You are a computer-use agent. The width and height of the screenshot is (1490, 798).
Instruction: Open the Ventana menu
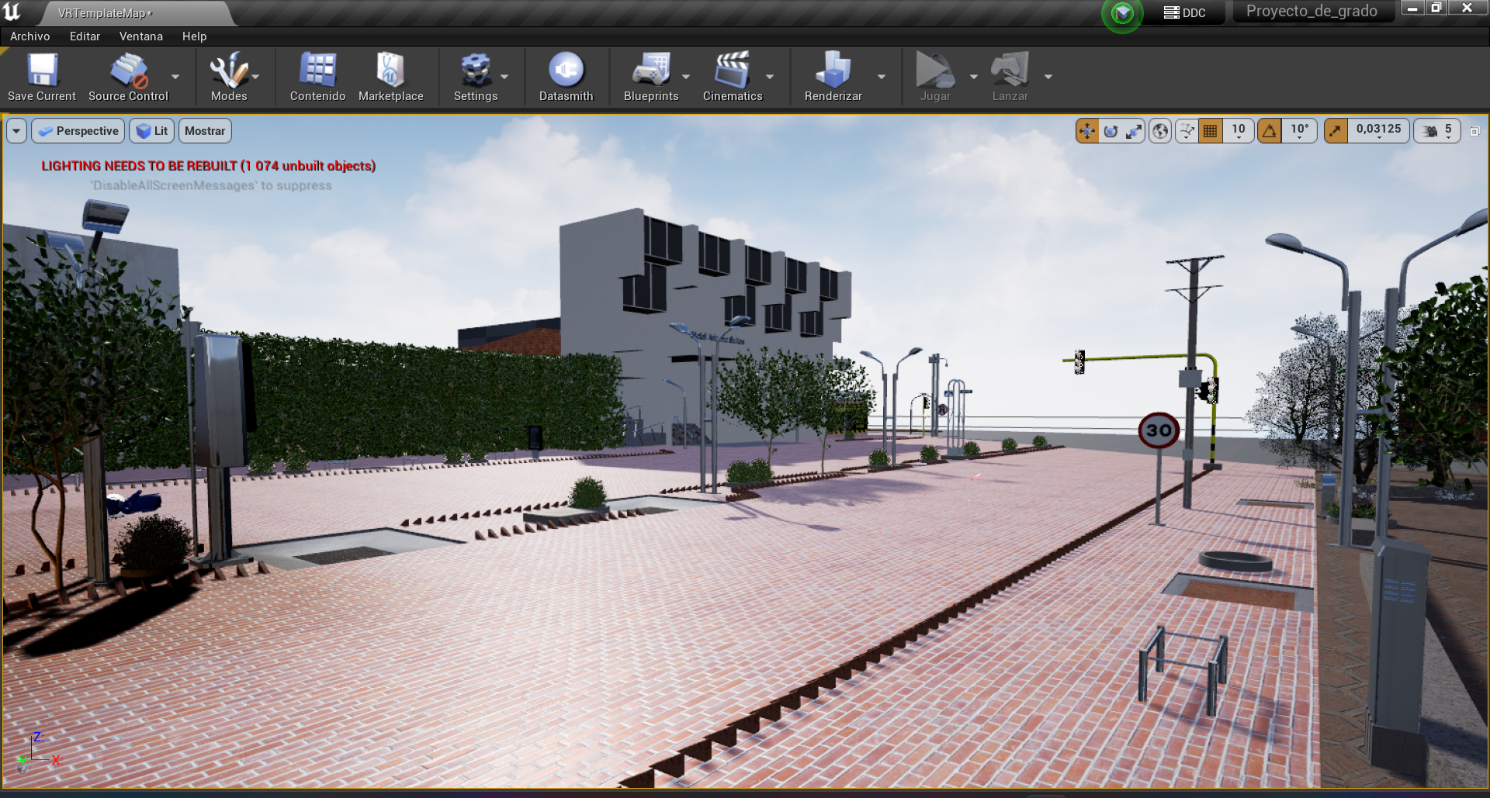140,36
